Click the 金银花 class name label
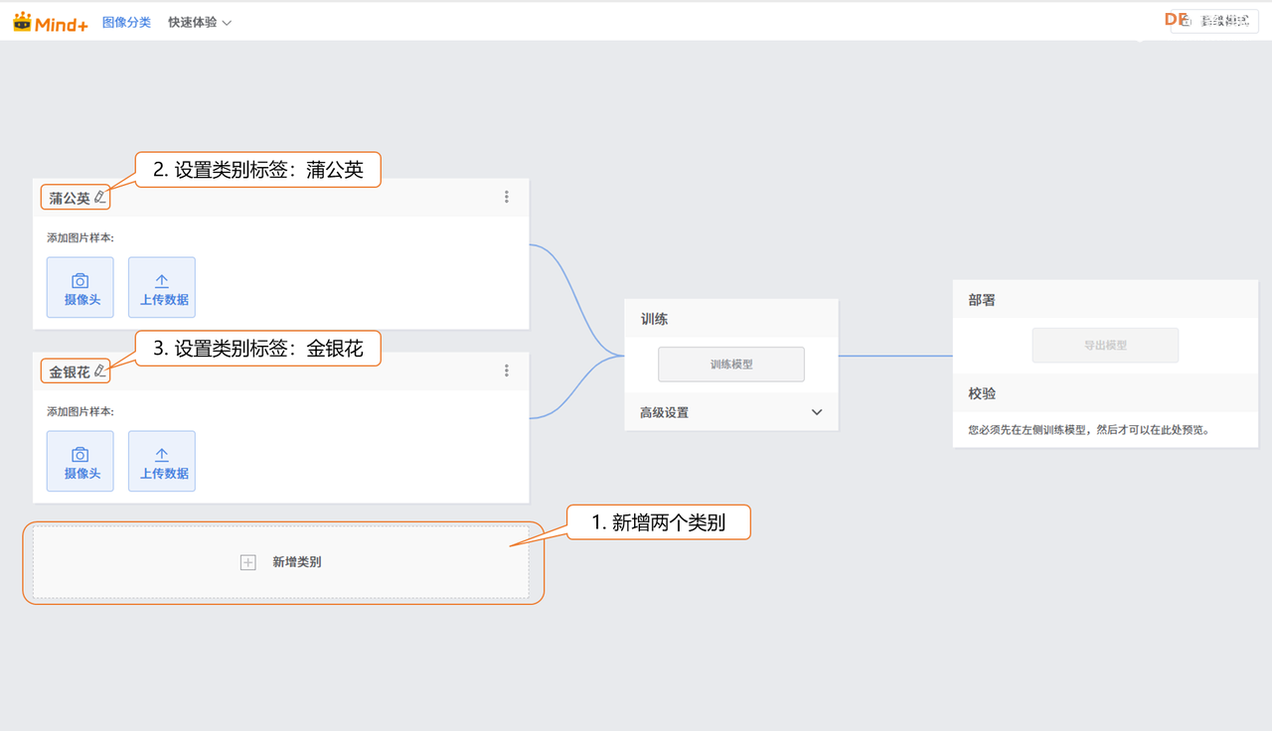 coord(70,372)
